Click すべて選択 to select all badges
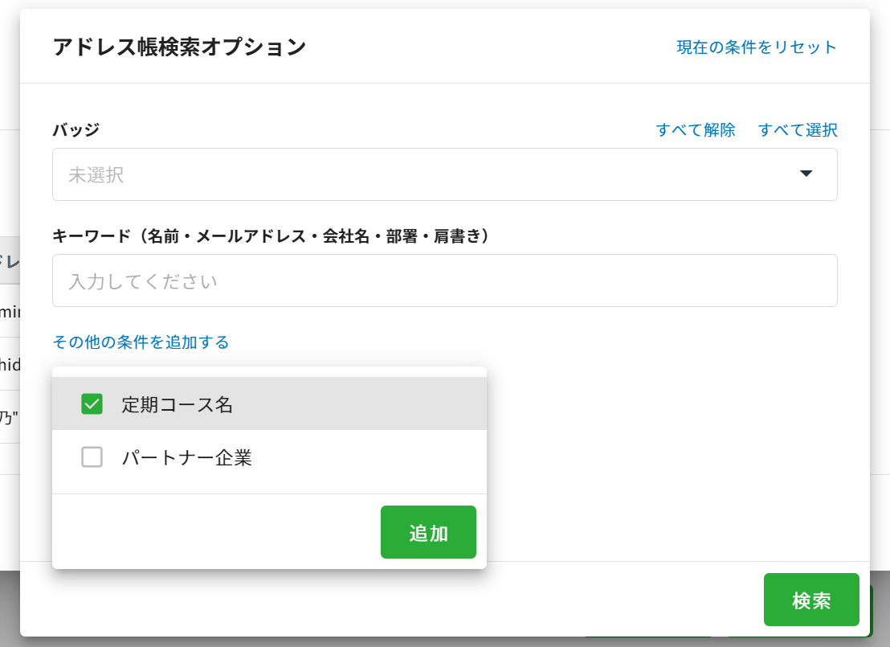Image resolution: width=890 pixels, height=647 pixels. (798, 130)
